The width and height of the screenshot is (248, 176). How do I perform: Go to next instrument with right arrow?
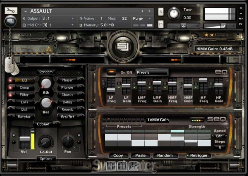tap(149, 11)
